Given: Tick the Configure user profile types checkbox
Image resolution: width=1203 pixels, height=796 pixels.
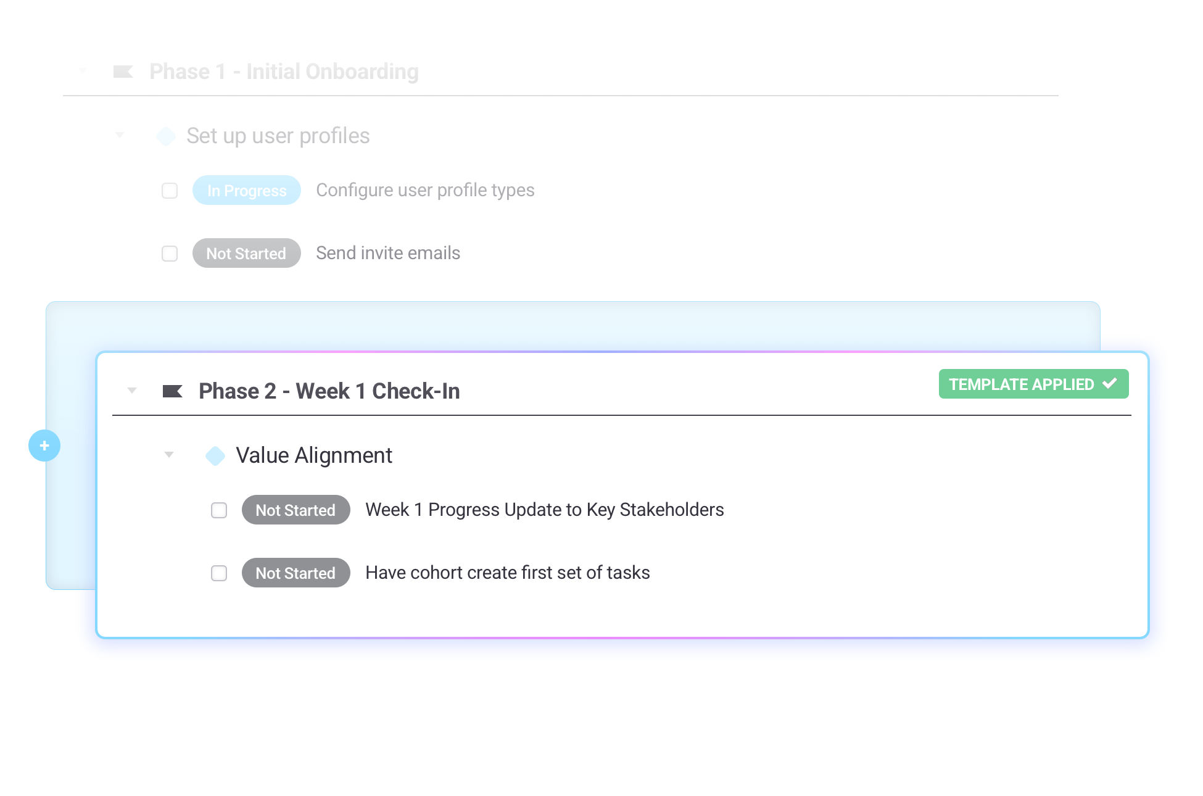Looking at the screenshot, I should click(x=170, y=191).
